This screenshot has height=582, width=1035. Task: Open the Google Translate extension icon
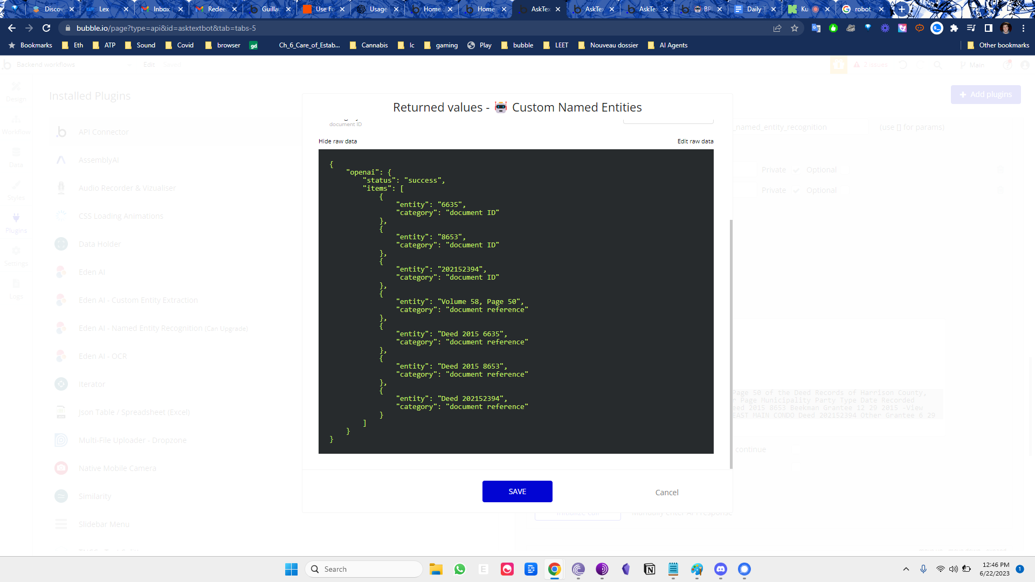click(816, 28)
